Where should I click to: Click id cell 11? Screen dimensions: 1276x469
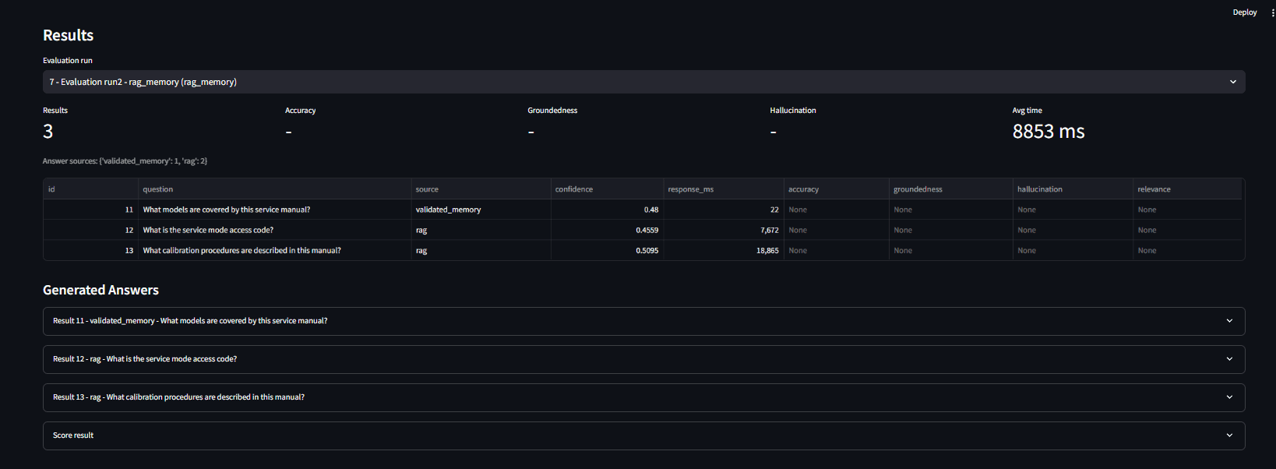(x=90, y=210)
